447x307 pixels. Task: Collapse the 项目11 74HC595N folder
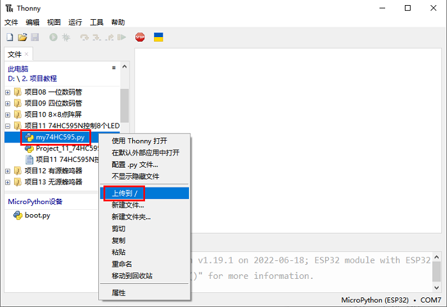pyautogui.click(x=8, y=126)
